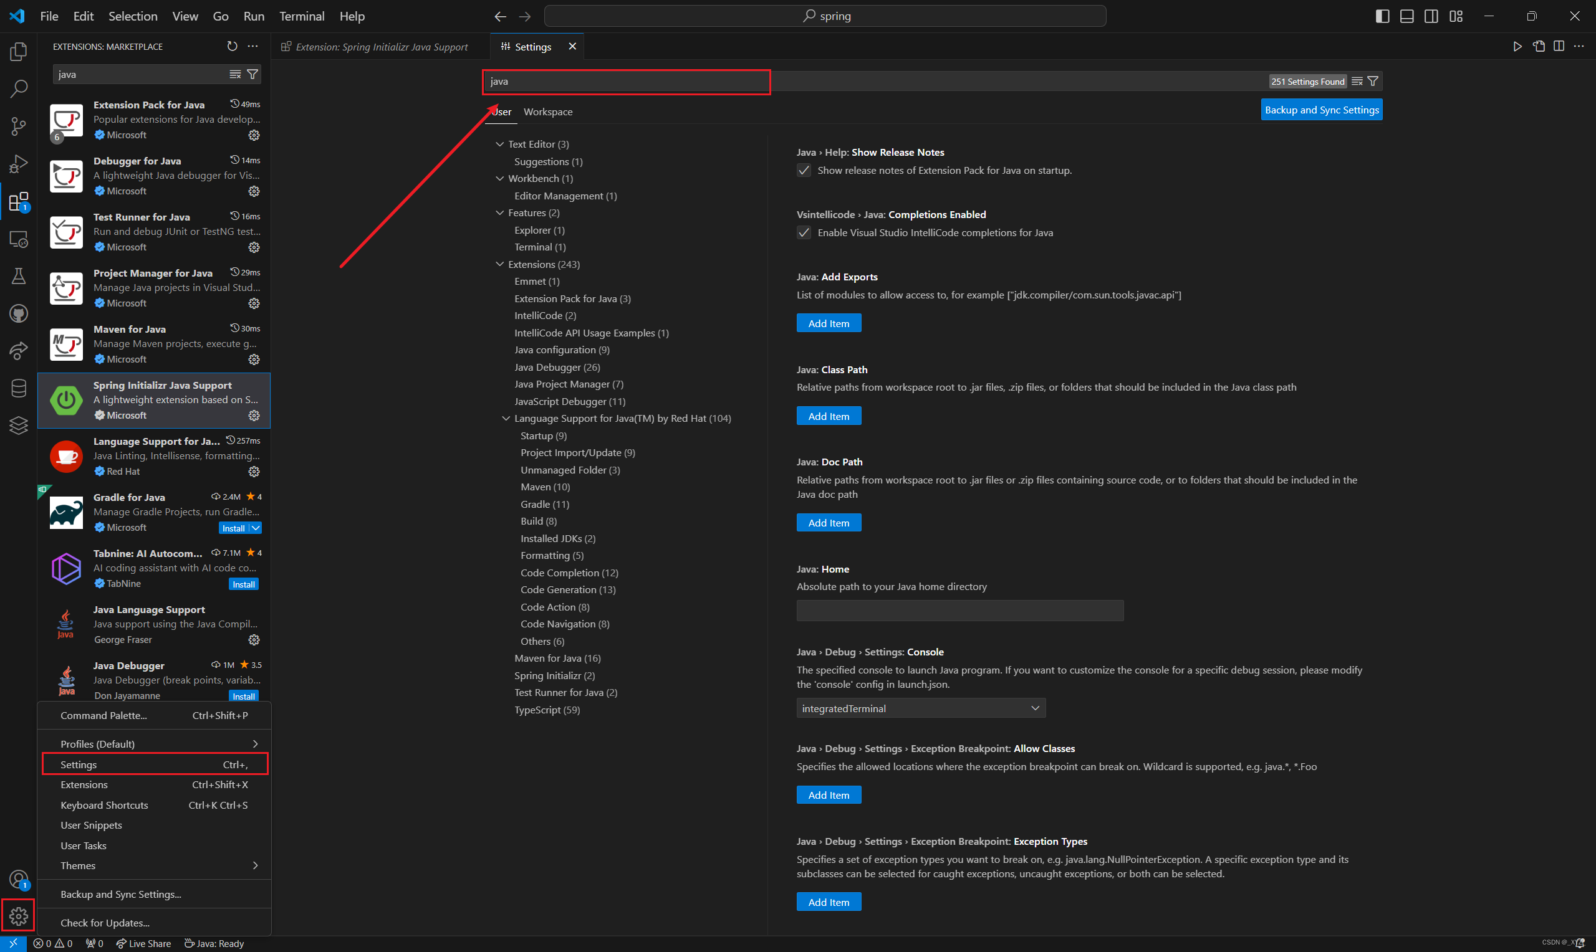
Task: Collapse the Workbench settings group
Action: [x=500, y=178]
